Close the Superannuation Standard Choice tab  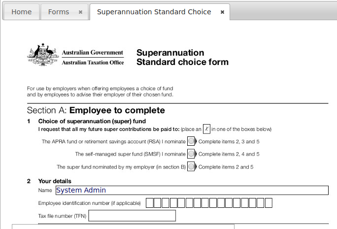[x=222, y=12]
